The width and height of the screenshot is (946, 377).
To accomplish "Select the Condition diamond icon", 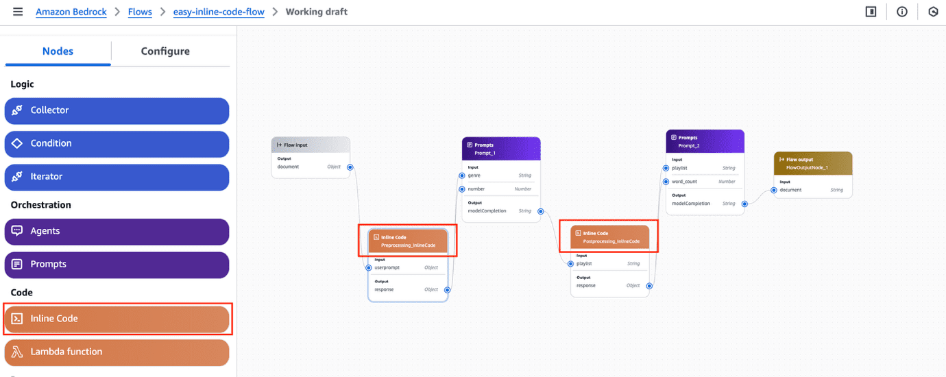I will click(17, 143).
